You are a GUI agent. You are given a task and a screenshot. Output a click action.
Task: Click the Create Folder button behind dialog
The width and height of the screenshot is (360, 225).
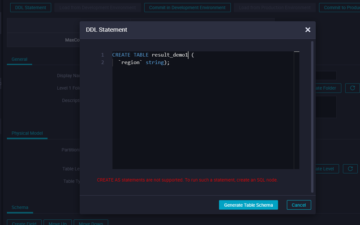click(x=328, y=88)
